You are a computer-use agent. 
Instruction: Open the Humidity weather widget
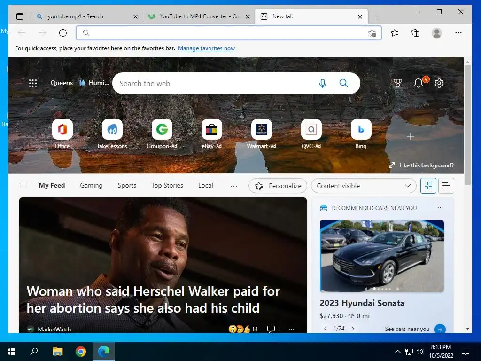94,83
